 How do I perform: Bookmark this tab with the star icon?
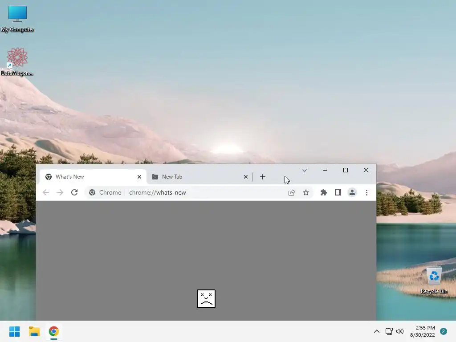pyautogui.click(x=306, y=192)
